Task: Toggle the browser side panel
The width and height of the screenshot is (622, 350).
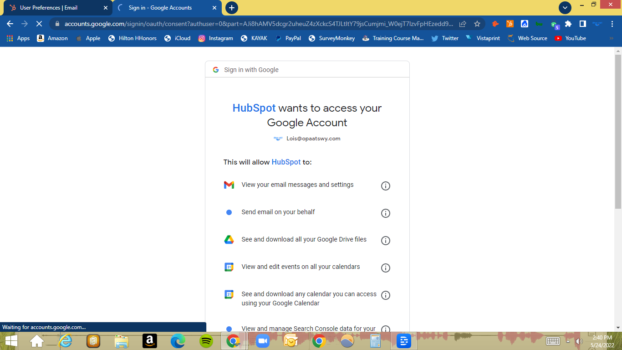Action: pyautogui.click(x=582, y=24)
